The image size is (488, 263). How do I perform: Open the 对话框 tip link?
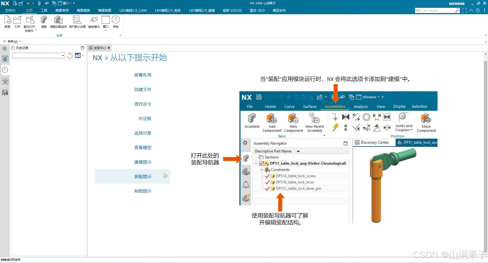pos(145,119)
